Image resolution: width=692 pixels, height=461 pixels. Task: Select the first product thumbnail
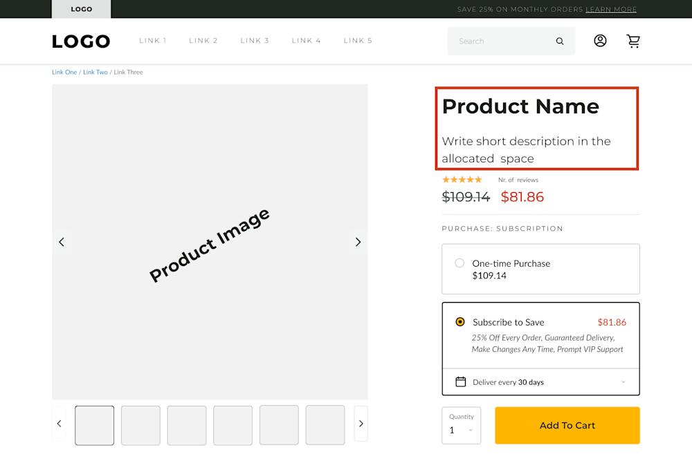click(x=95, y=425)
